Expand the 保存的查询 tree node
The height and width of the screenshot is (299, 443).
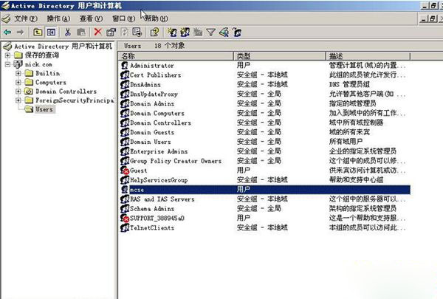7,55
